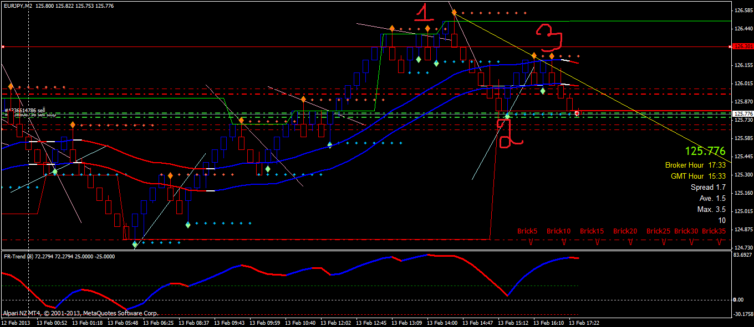Select the #1736614786 sell order label
The image size is (754, 327).
pos(24,111)
